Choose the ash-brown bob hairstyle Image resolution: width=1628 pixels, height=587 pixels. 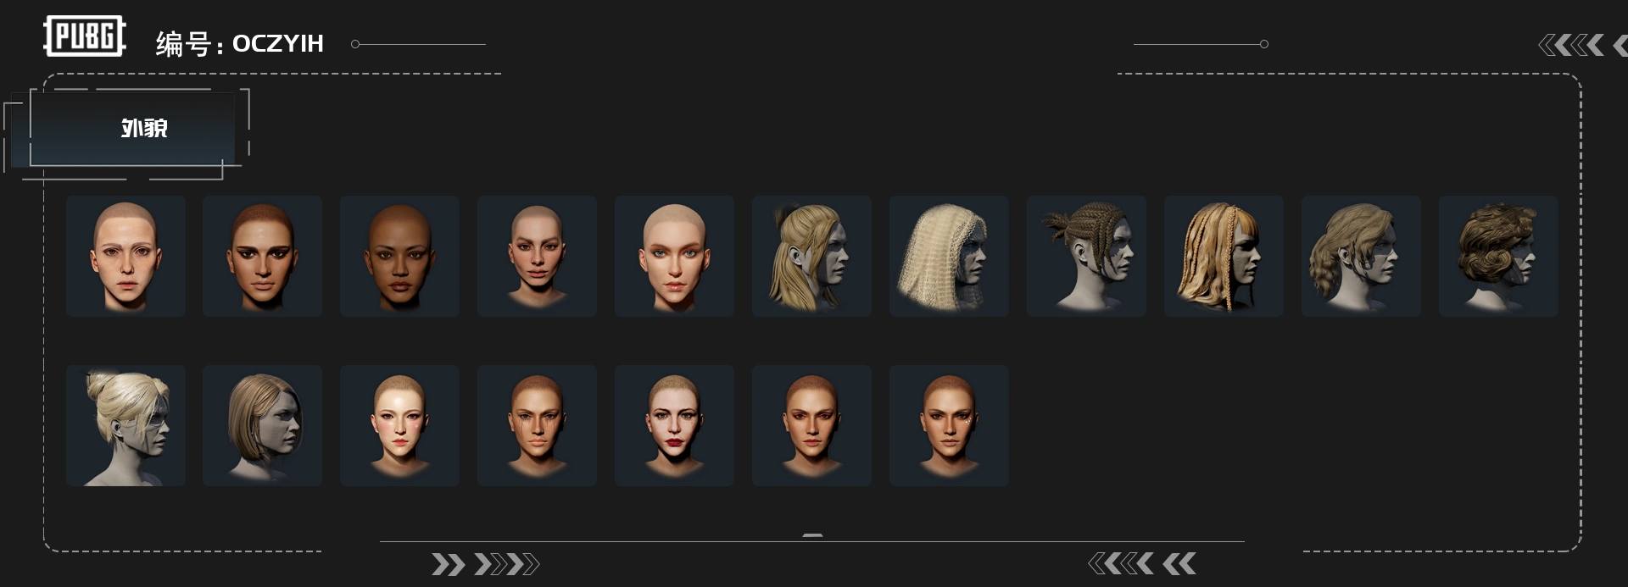click(263, 425)
